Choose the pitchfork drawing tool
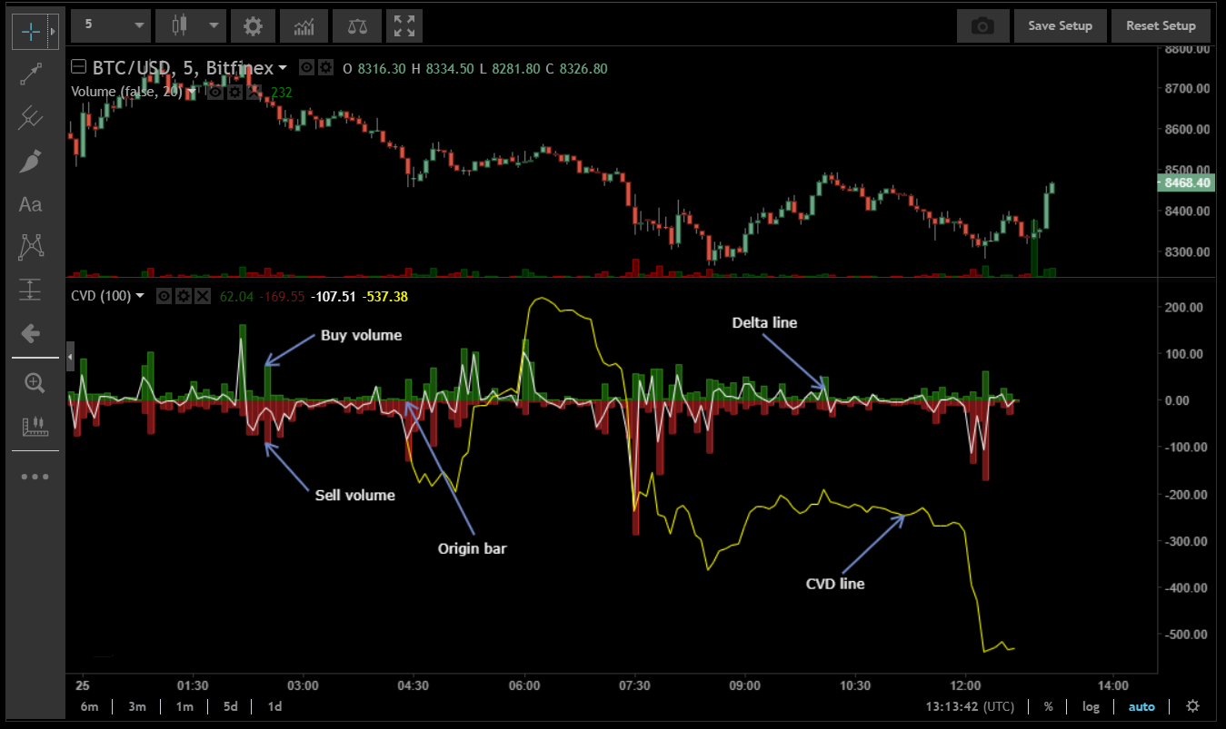 coord(30,117)
